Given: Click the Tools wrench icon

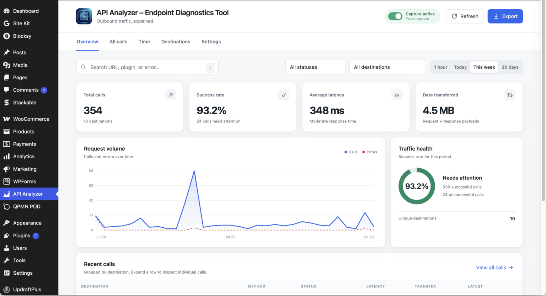Looking at the screenshot, I should tap(6, 260).
